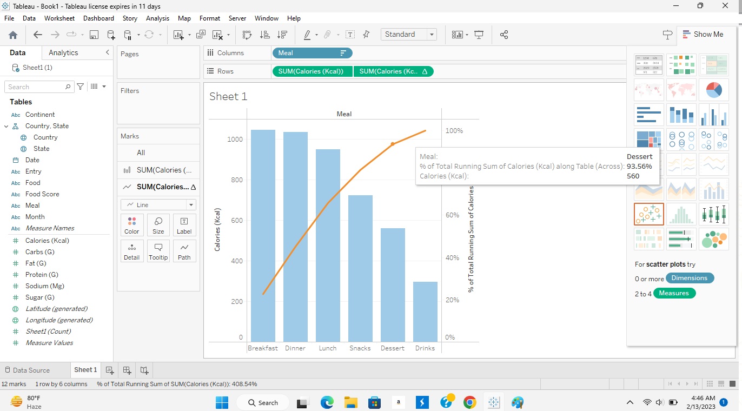Share workbook with others icon

(x=504, y=35)
